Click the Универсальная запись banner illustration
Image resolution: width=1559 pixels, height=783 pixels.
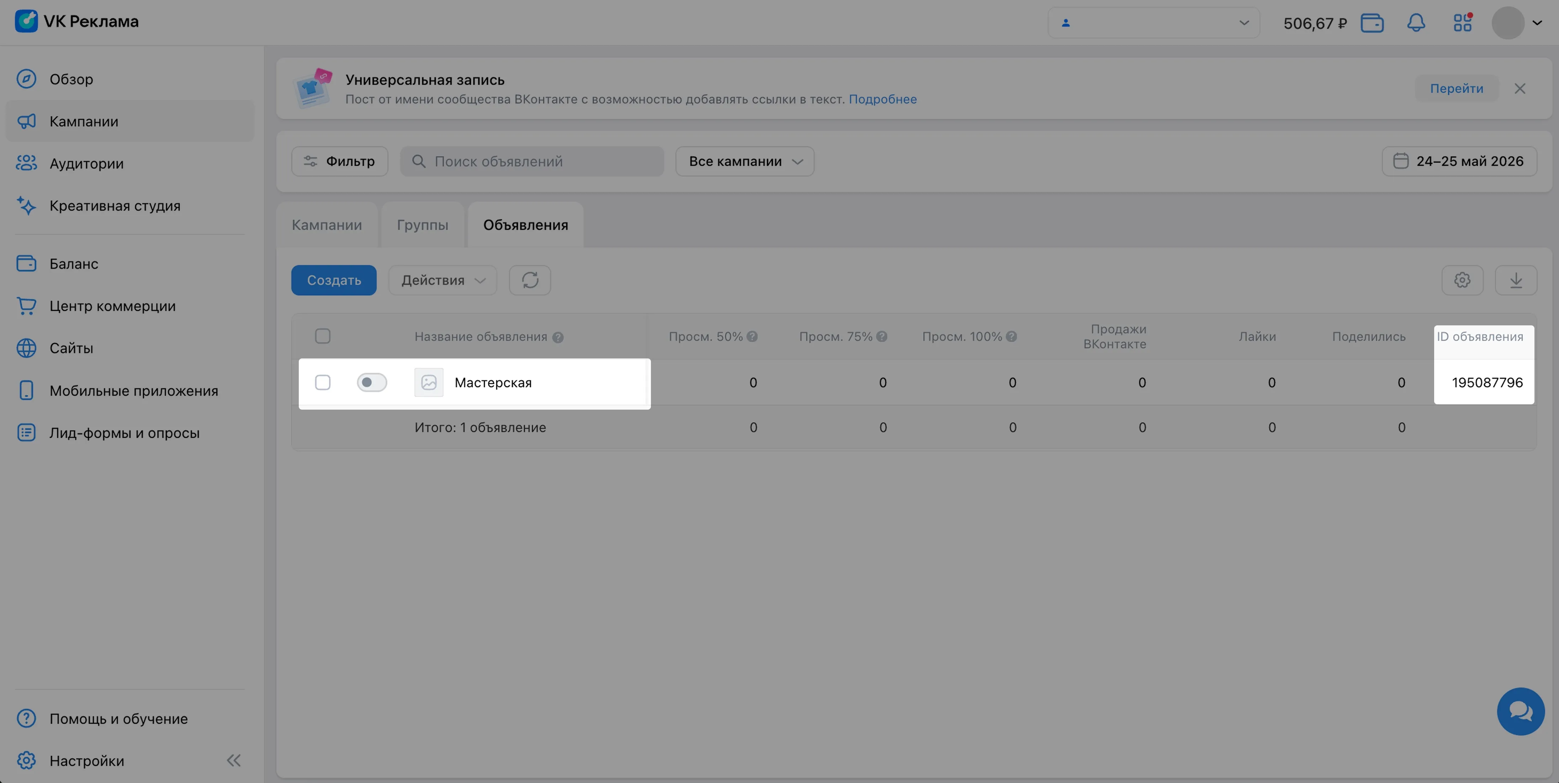point(313,88)
